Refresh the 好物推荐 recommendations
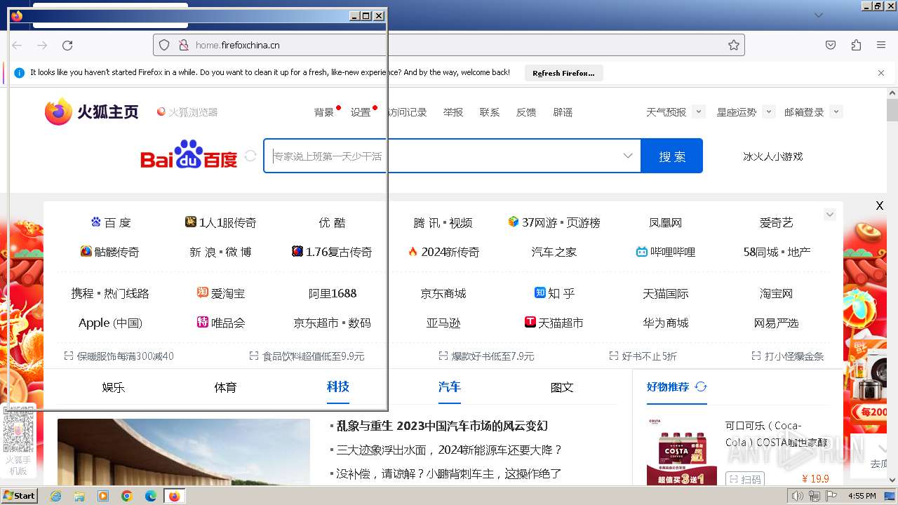This screenshot has width=898, height=505. (701, 386)
